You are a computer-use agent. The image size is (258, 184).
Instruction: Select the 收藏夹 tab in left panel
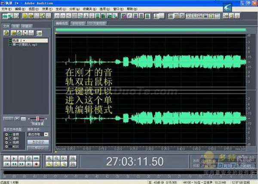pyautogui.click(x=27, y=26)
